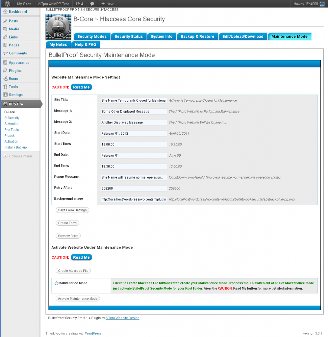Viewport: 328px width, 337px height.
Task: Enable the Maintenance Mode radio button
Action: [x=56, y=283]
